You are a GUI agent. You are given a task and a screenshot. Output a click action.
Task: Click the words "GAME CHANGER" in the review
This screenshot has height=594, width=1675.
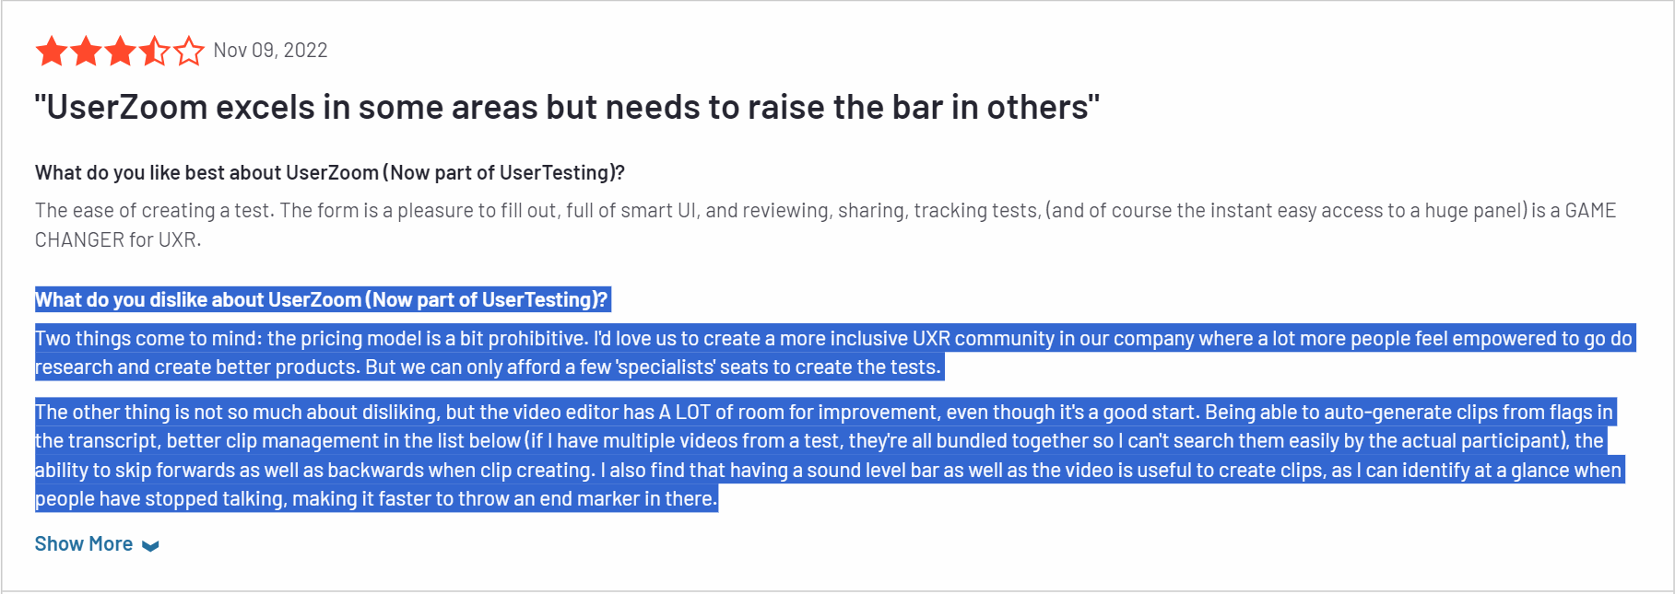[1589, 211]
